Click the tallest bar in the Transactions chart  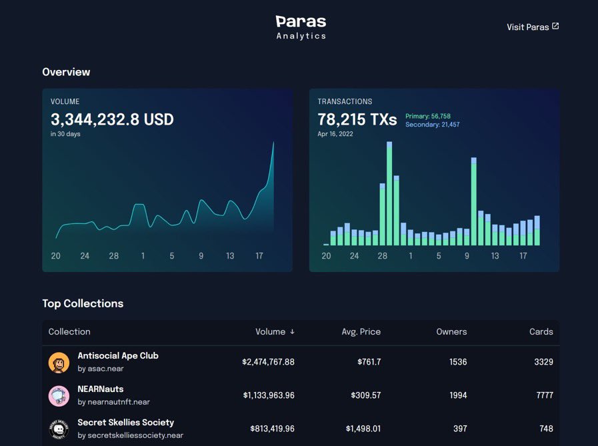[x=389, y=193]
